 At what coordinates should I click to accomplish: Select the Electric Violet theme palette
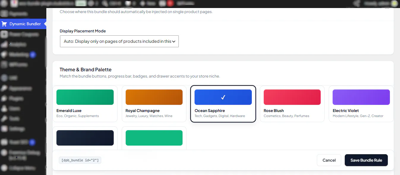pyautogui.click(x=361, y=104)
